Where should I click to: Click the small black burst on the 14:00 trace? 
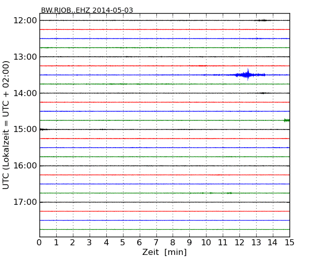(x=263, y=93)
